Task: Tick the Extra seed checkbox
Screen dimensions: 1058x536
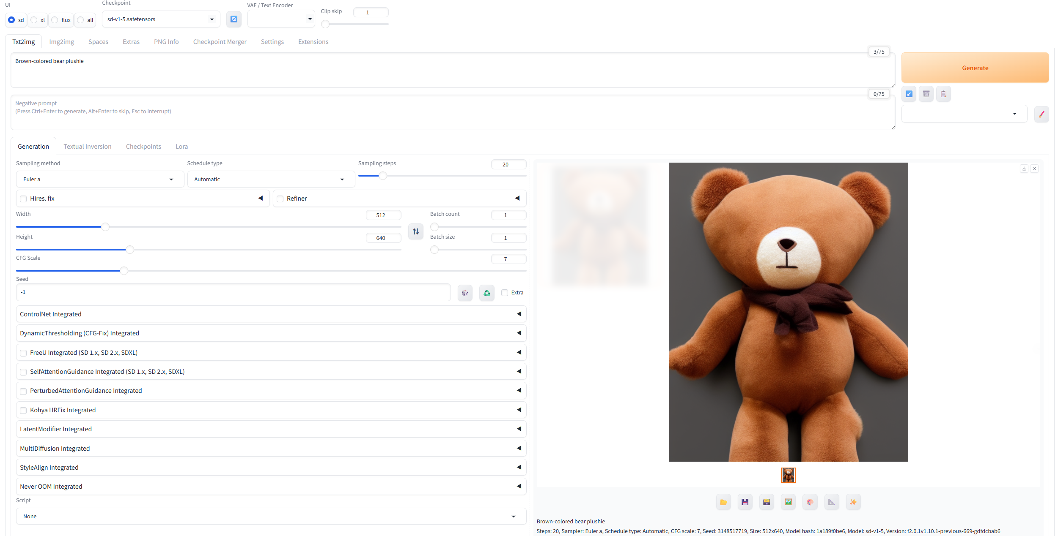Action: (504, 292)
